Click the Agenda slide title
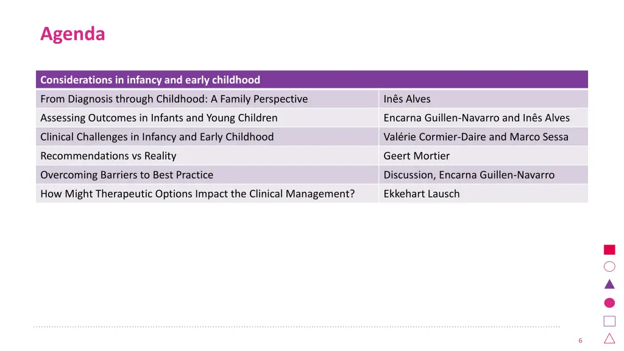 pyautogui.click(x=73, y=34)
